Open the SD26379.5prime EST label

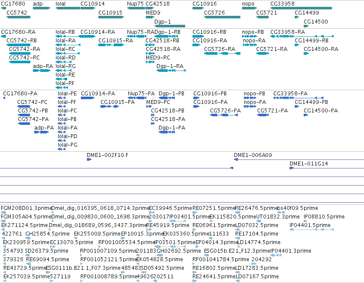[47, 251]
